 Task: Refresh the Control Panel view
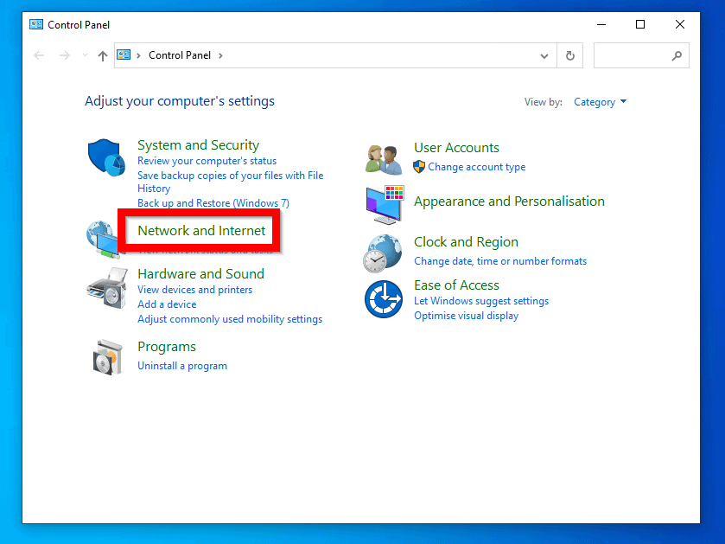569,55
